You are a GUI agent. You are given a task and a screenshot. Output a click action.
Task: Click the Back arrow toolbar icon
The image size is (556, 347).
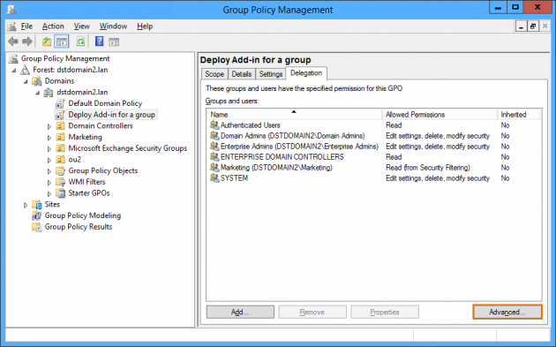tap(13, 41)
